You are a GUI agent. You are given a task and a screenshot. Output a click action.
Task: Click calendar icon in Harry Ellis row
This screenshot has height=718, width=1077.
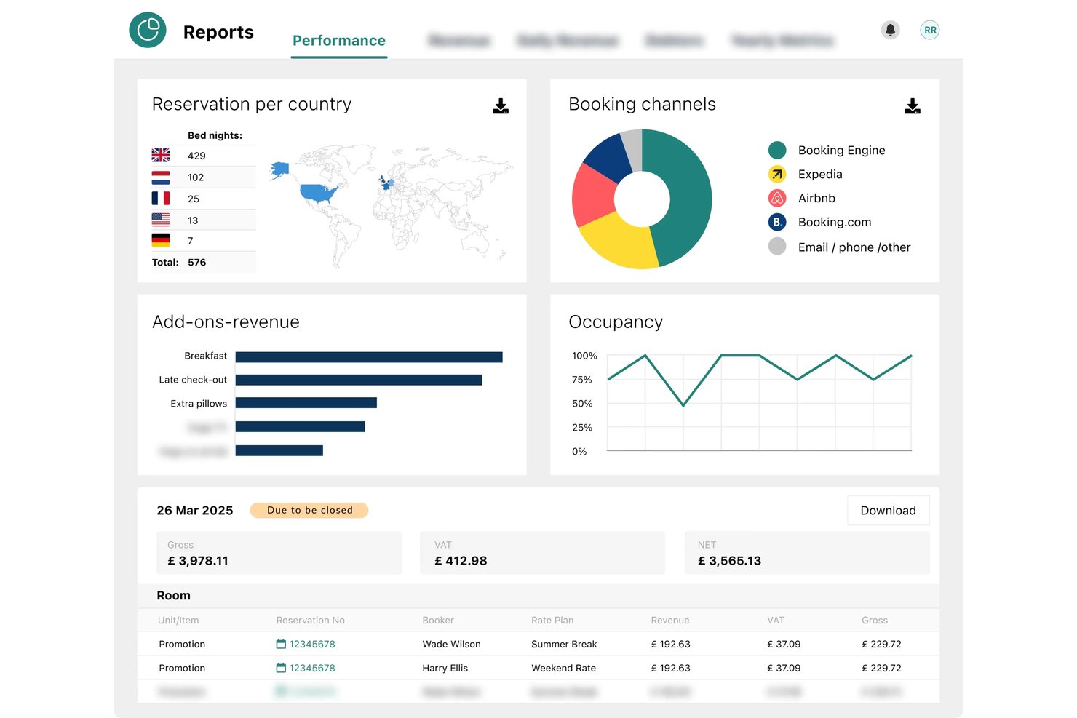point(281,668)
